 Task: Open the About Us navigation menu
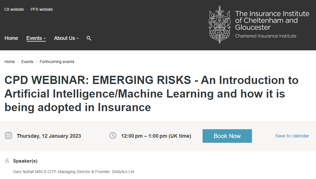65,38
